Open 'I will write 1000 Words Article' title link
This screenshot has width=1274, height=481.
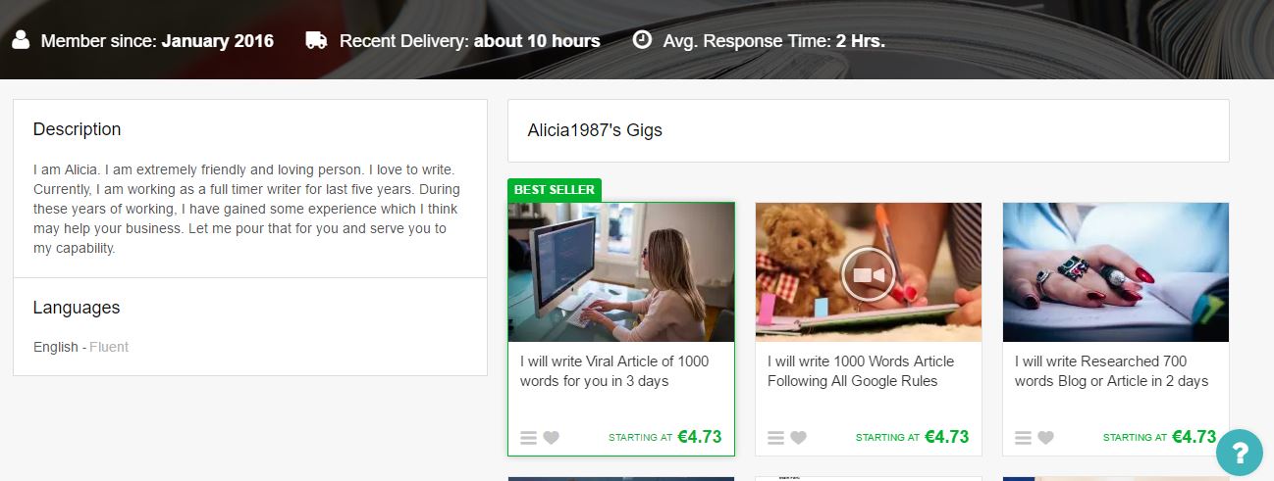861,371
